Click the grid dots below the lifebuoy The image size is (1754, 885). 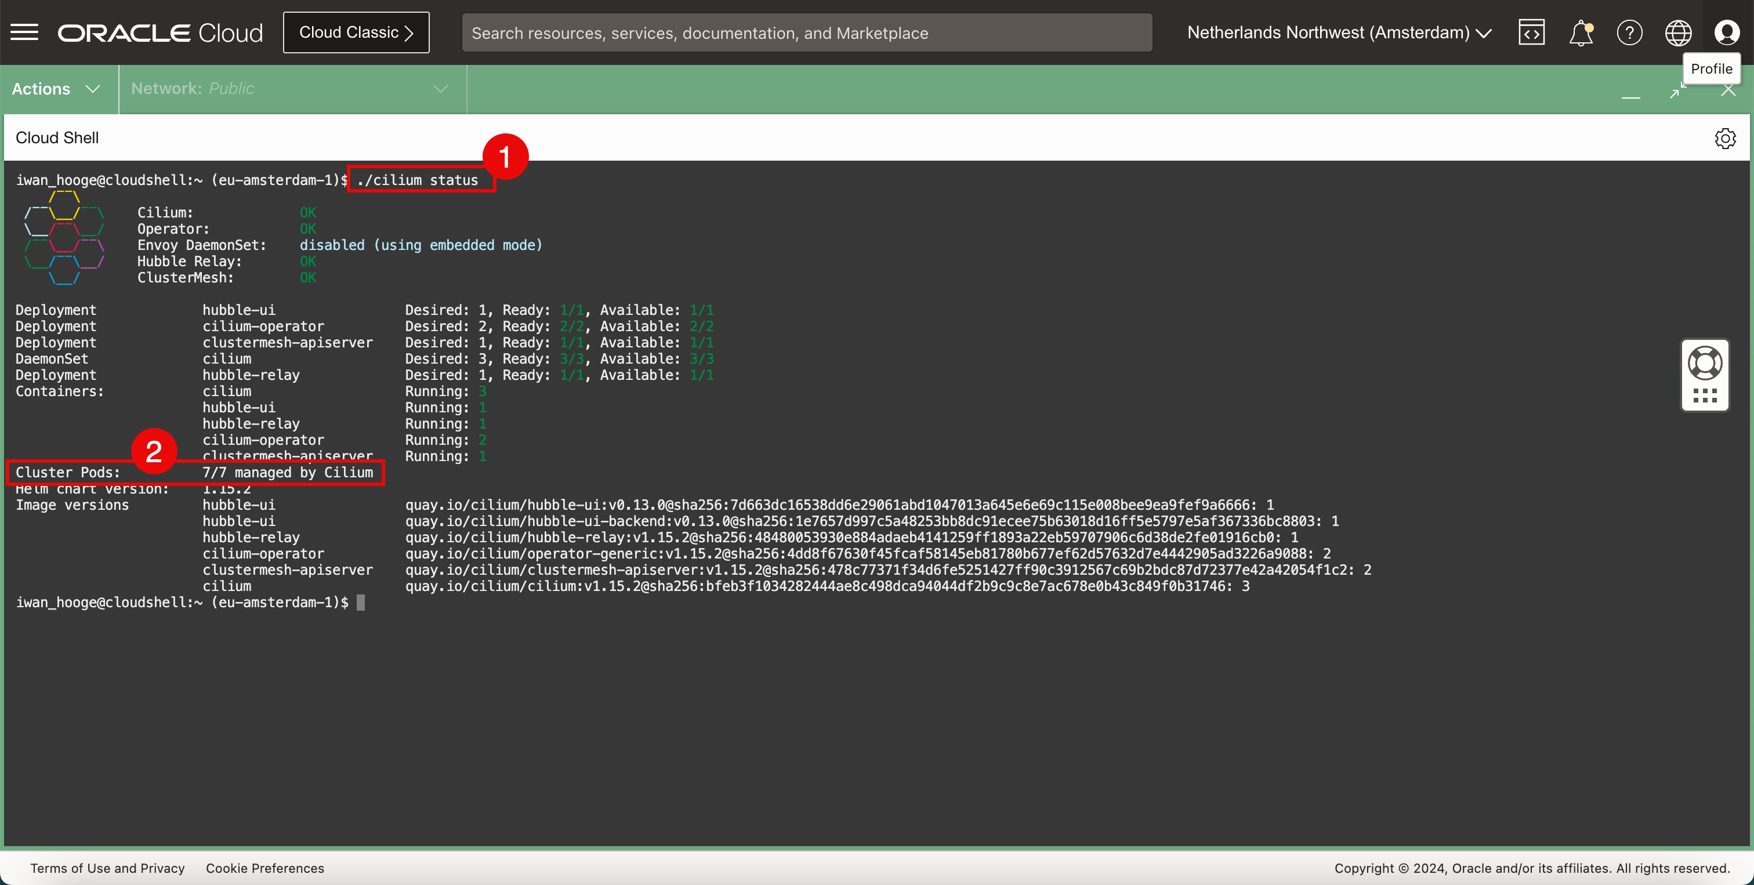pos(1705,396)
